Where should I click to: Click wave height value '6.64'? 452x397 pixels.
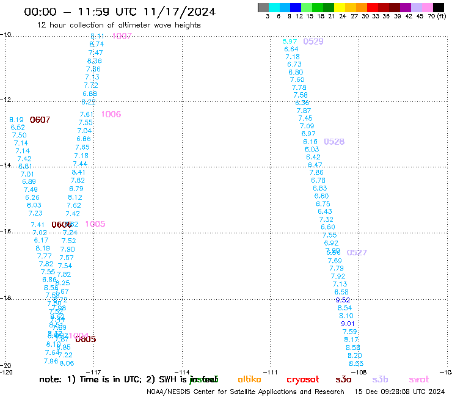(x=291, y=49)
